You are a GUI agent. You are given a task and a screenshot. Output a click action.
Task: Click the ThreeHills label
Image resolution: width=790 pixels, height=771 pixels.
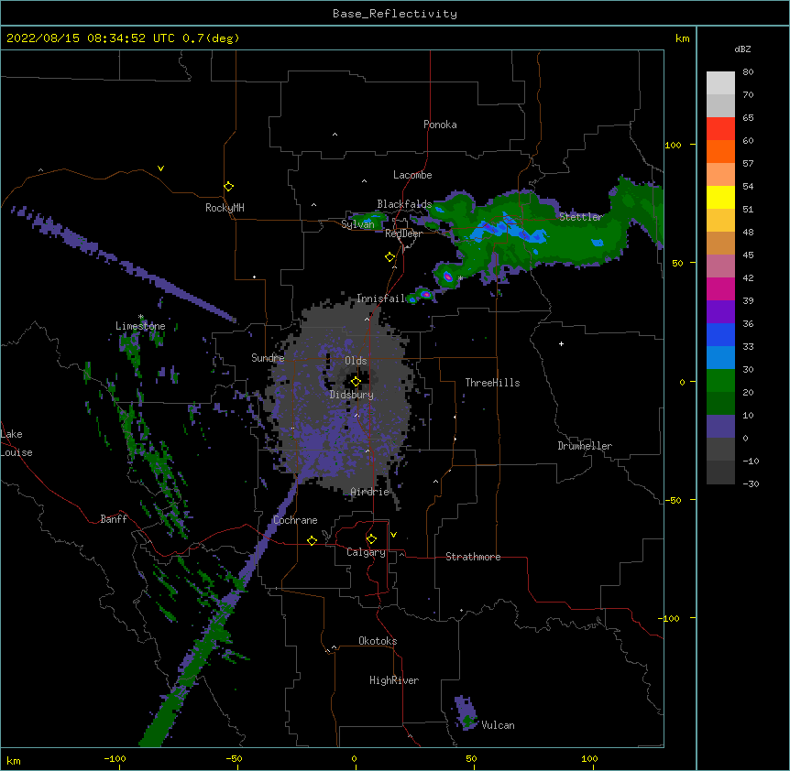tap(492, 383)
